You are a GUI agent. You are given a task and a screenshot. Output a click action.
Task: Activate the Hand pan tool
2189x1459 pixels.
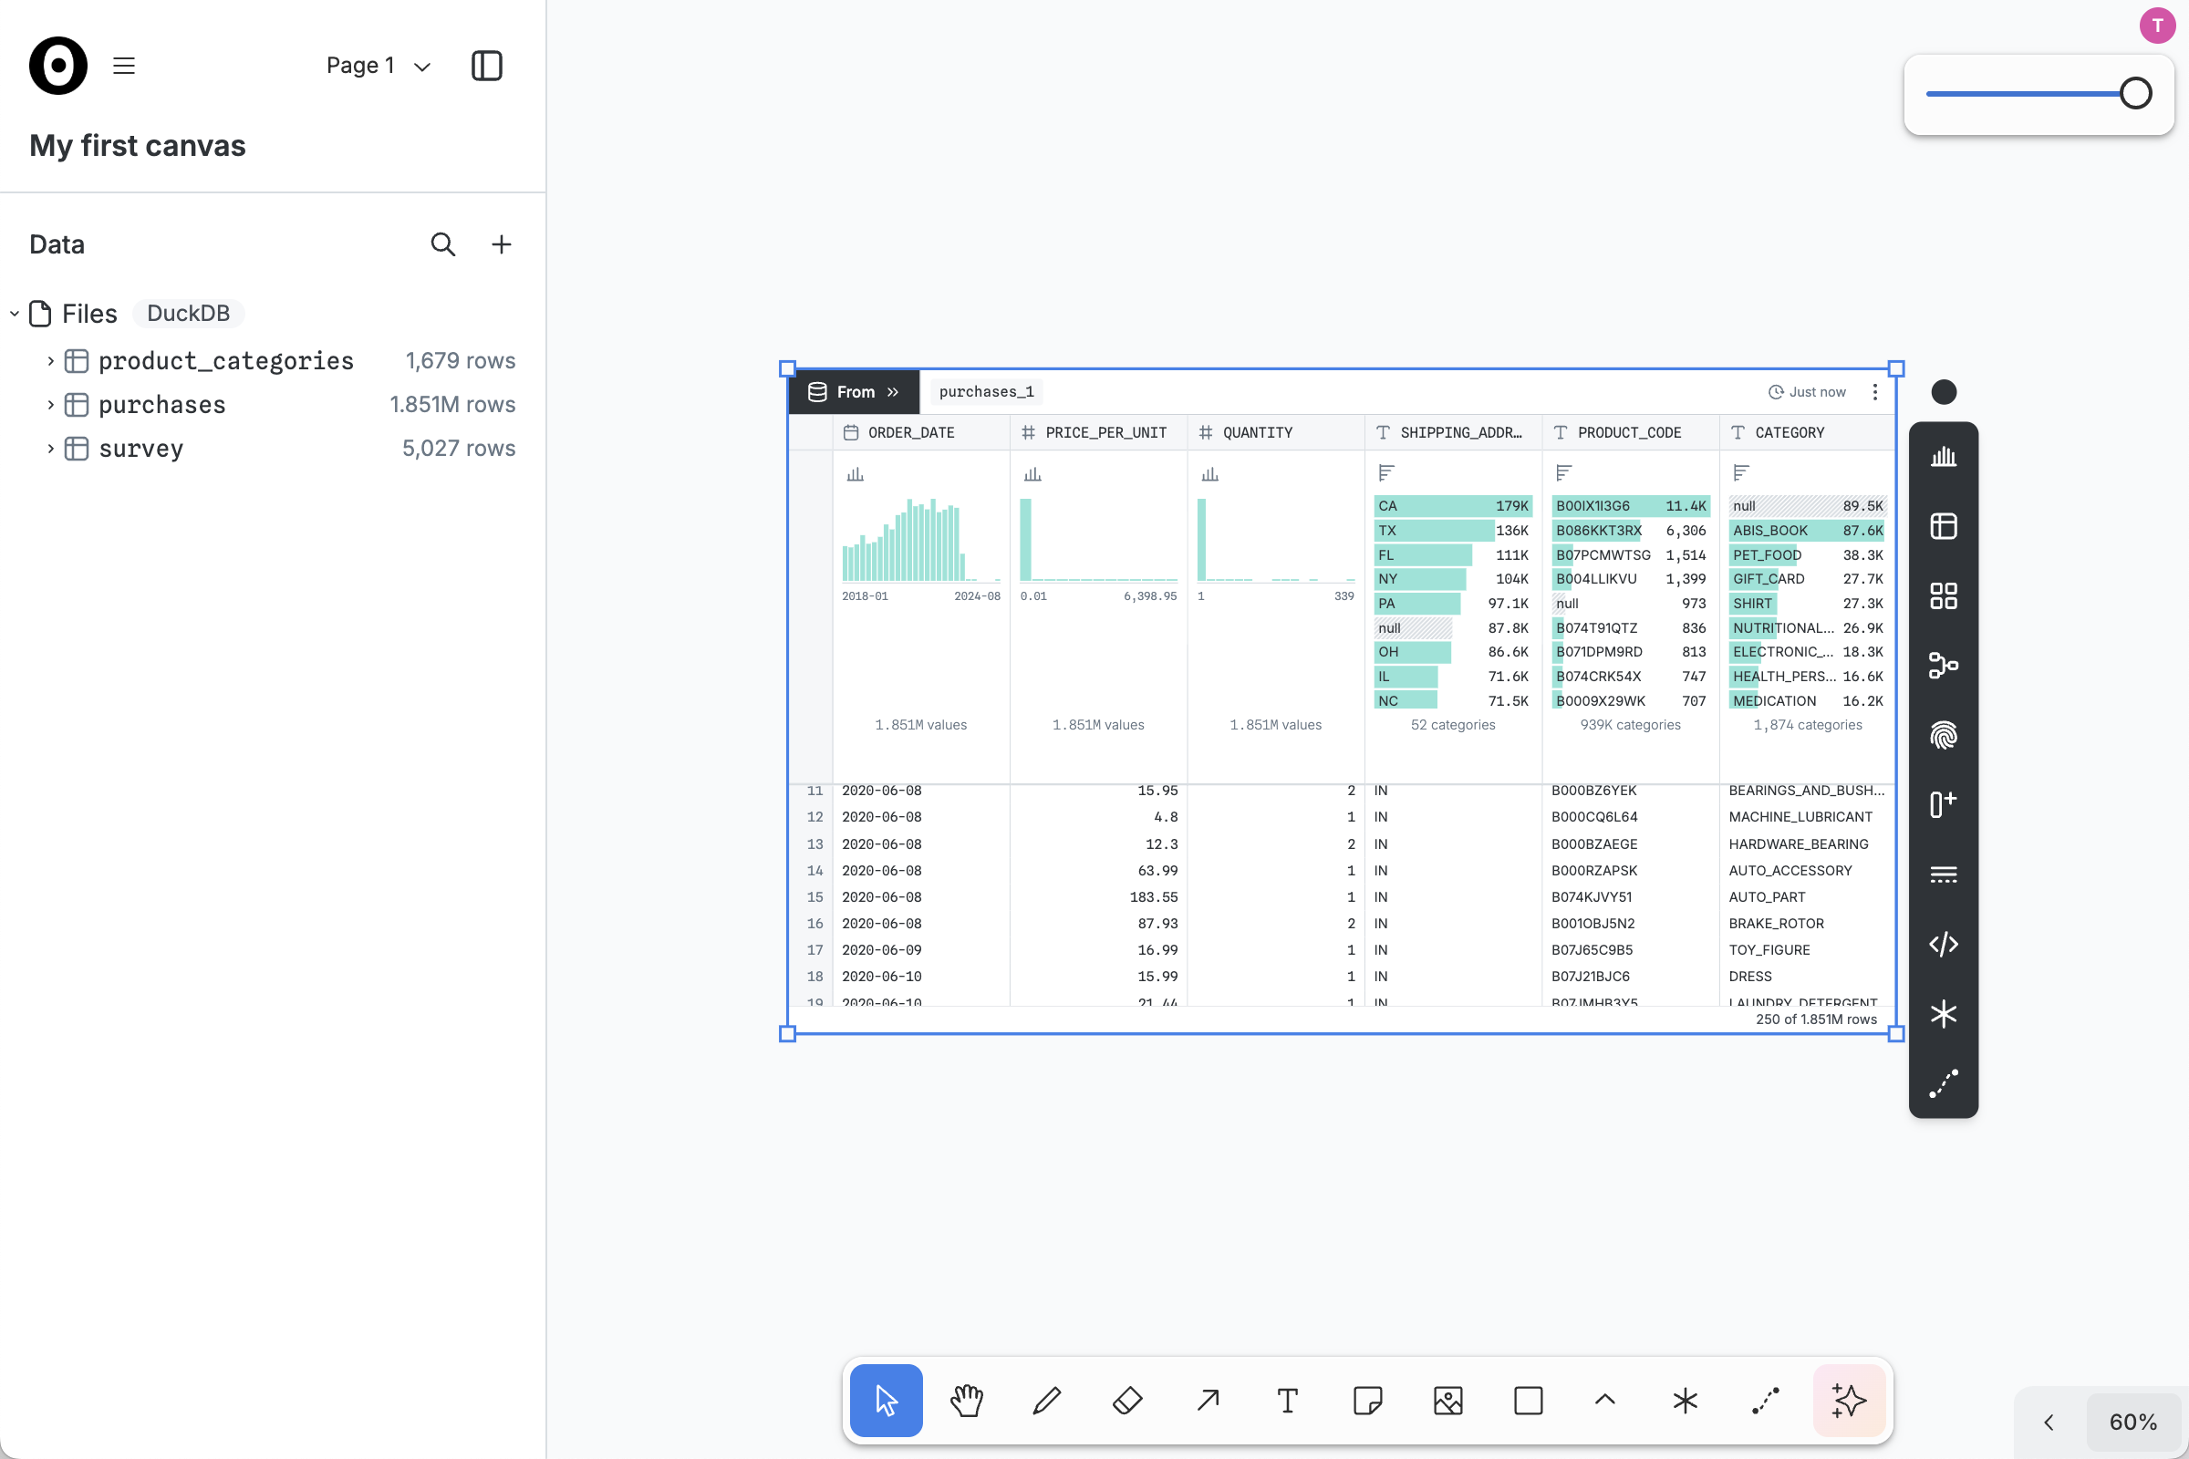click(965, 1401)
